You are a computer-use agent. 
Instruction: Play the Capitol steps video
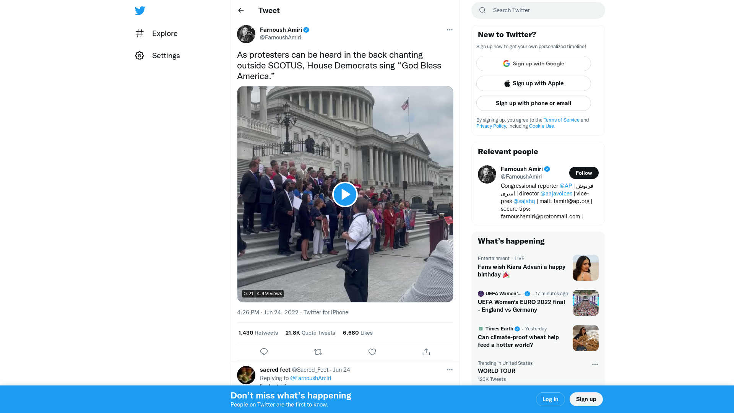(345, 194)
